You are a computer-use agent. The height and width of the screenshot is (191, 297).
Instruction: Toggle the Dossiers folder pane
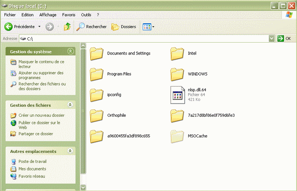point(124,27)
